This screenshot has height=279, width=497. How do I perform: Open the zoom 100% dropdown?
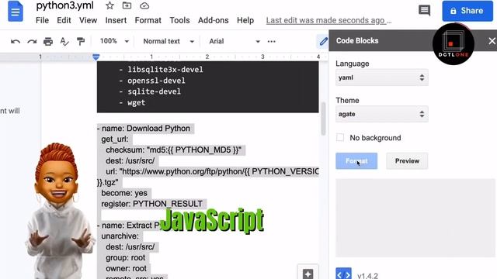114,41
